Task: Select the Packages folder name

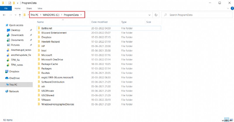Action: pos(47,68)
